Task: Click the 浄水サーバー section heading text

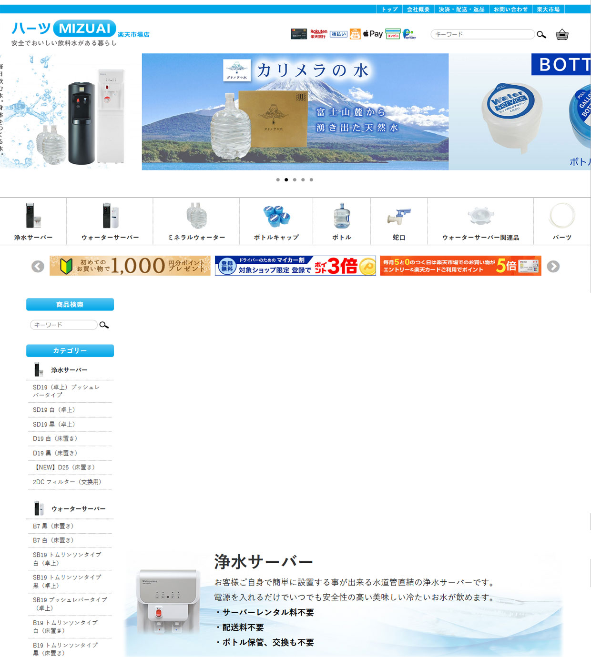Action: coord(263,562)
